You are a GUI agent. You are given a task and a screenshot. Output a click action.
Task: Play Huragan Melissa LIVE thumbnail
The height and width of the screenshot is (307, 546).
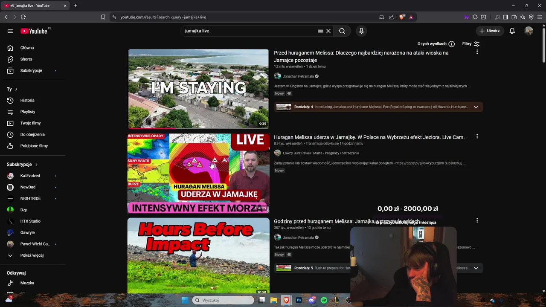click(198, 173)
